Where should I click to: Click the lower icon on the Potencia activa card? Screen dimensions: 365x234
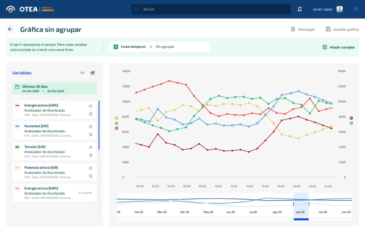(x=91, y=176)
